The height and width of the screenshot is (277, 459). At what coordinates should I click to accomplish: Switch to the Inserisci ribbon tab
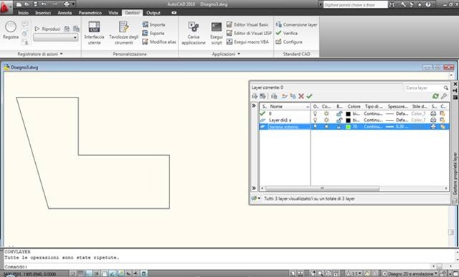coord(43,13)
